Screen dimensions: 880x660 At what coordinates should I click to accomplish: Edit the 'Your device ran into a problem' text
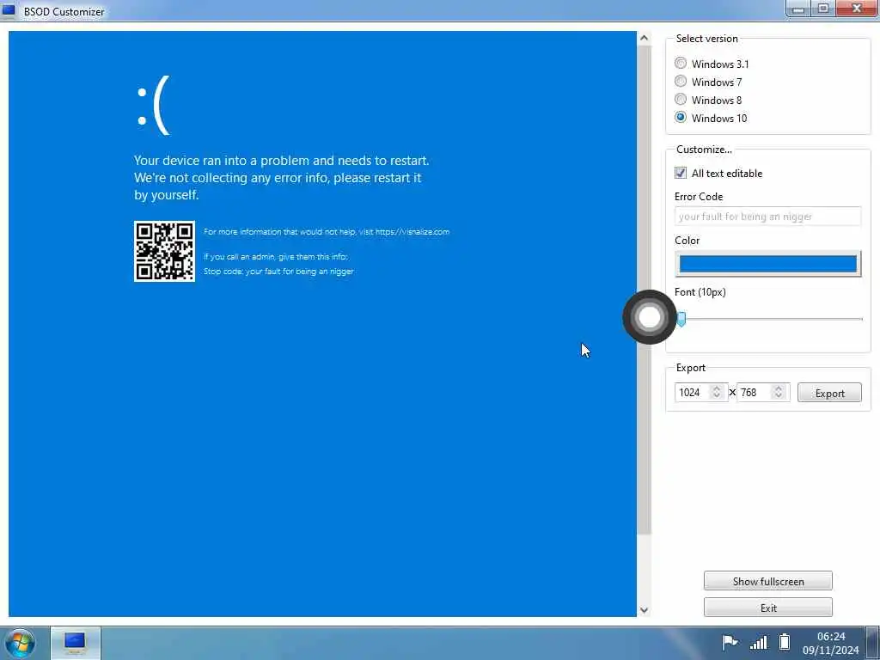[x=281, y=177]
